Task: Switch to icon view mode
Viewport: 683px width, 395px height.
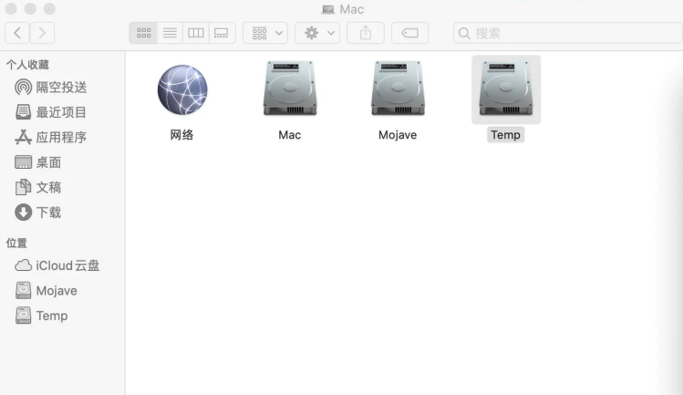Action: (x=144, y=33)
